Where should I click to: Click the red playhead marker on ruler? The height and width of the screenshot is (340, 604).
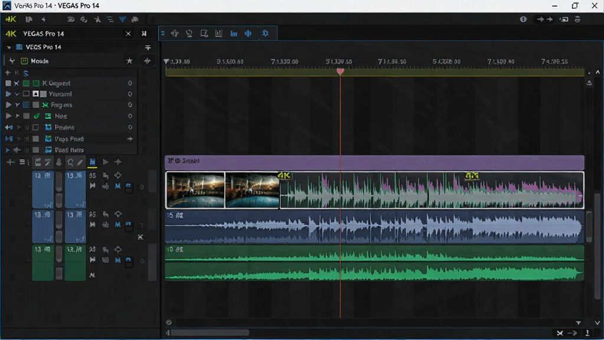(340, 71)
